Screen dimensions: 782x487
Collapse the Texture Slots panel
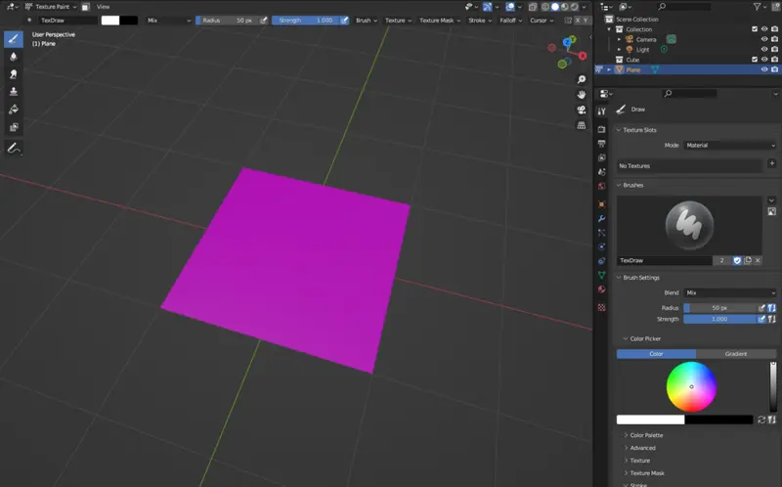click(x=637, y=130)
